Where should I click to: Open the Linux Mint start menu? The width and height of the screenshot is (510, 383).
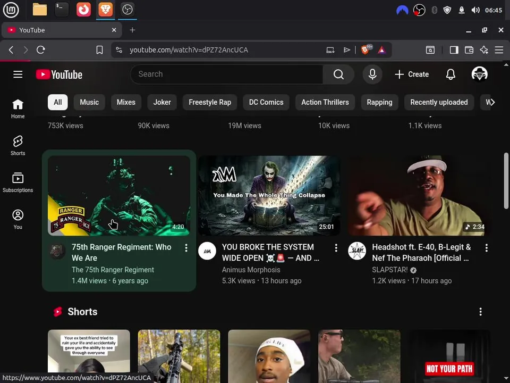tap(11, 10)
